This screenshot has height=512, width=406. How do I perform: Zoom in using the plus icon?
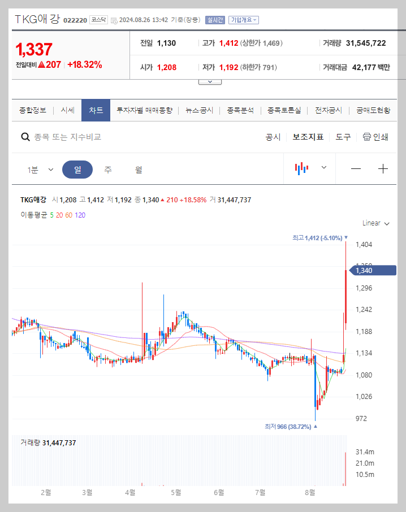383,168
